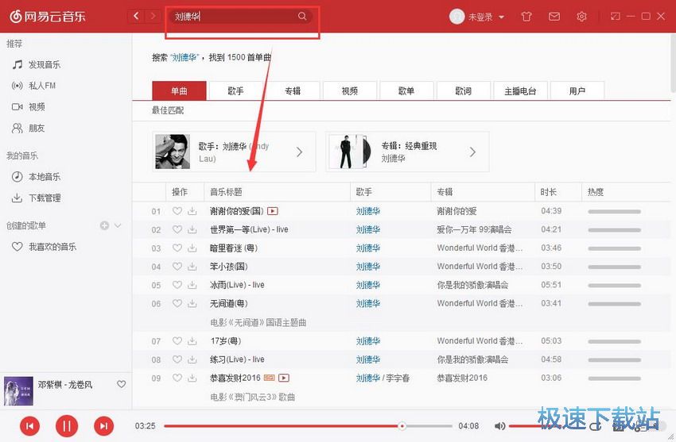The image size is (676, 442).
Task: Click the now-playing album cover thumbnail
Action: pos(18,391)
